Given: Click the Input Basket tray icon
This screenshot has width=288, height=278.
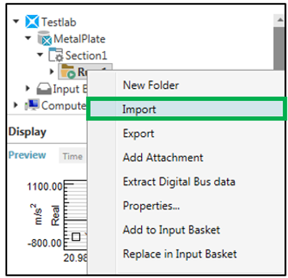Looking at the screenshot, I should (44, 89).
